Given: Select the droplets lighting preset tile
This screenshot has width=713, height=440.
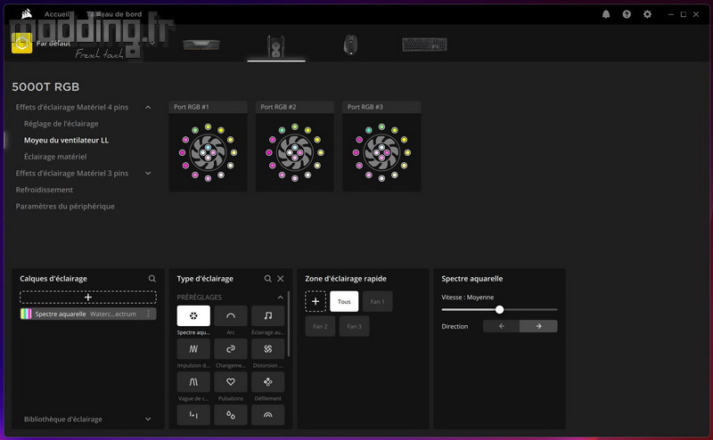Looking at the screenshot, I should point(231,415).
